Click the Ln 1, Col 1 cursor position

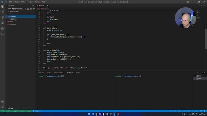click(174, 111)
